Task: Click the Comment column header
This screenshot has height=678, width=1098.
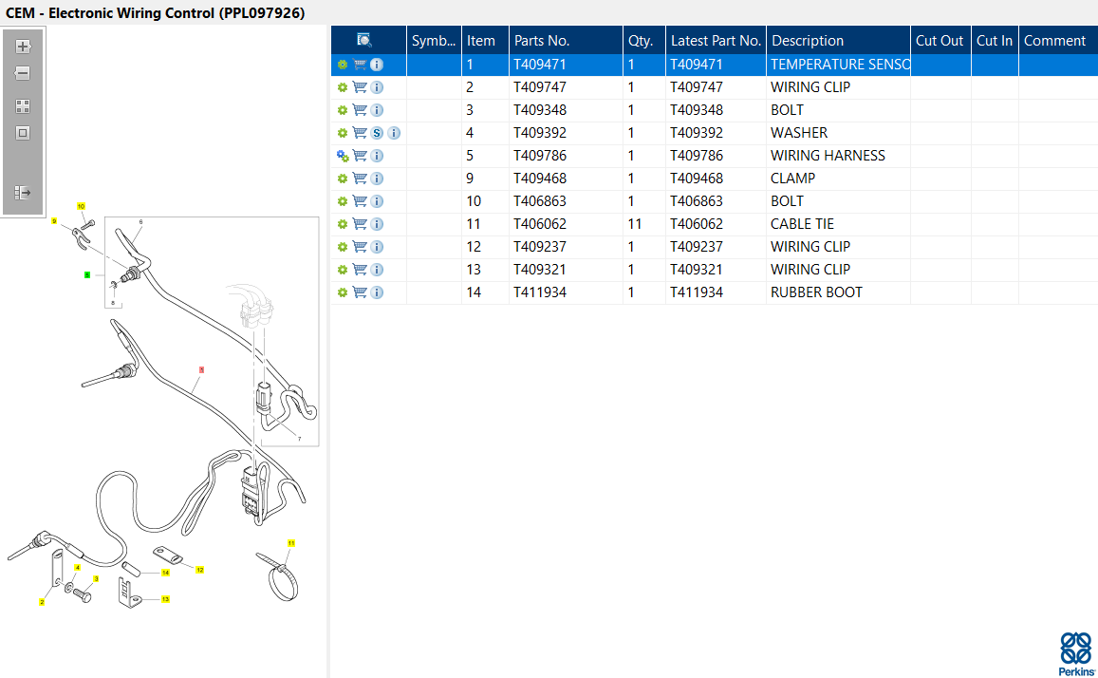Action: (1058, 41)
